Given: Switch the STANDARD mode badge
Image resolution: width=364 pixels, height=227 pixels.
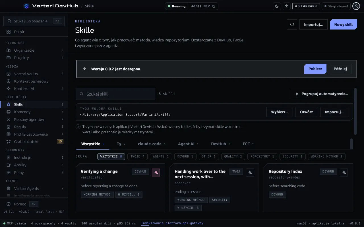Looking at the screenshot, I should tap(306, 6).
